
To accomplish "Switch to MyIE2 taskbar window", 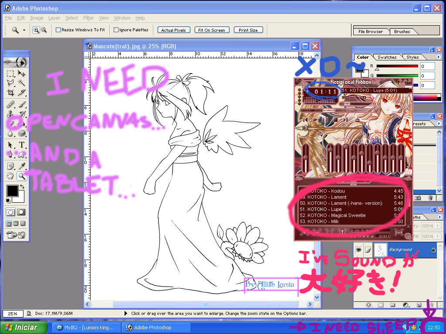I will 86,327.
